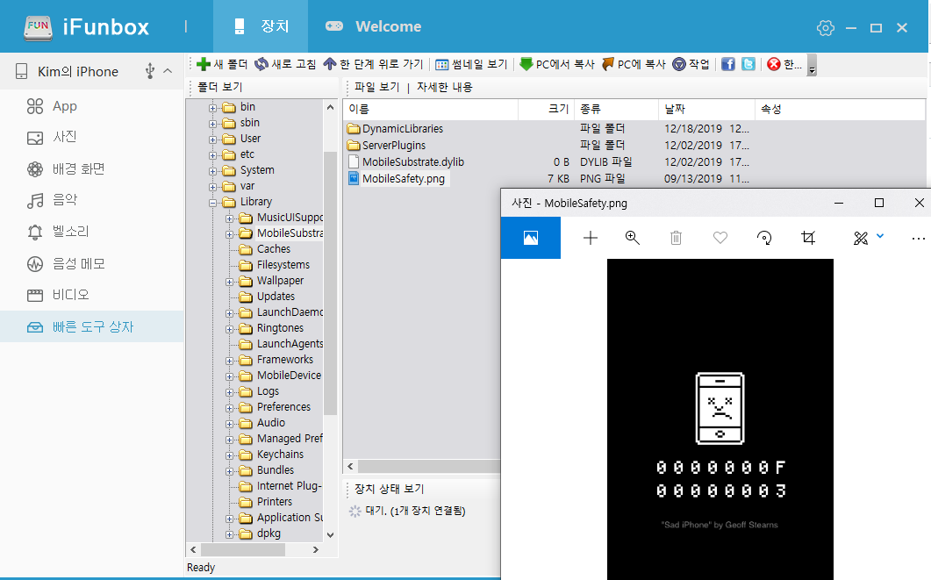
Task: Expand the Keychains folder node
Action: [x=229, y=456]
